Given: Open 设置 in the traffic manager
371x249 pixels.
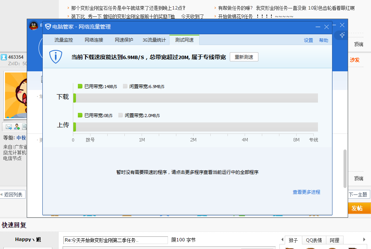Looking at the screenshot, I should tap(308, 40).
